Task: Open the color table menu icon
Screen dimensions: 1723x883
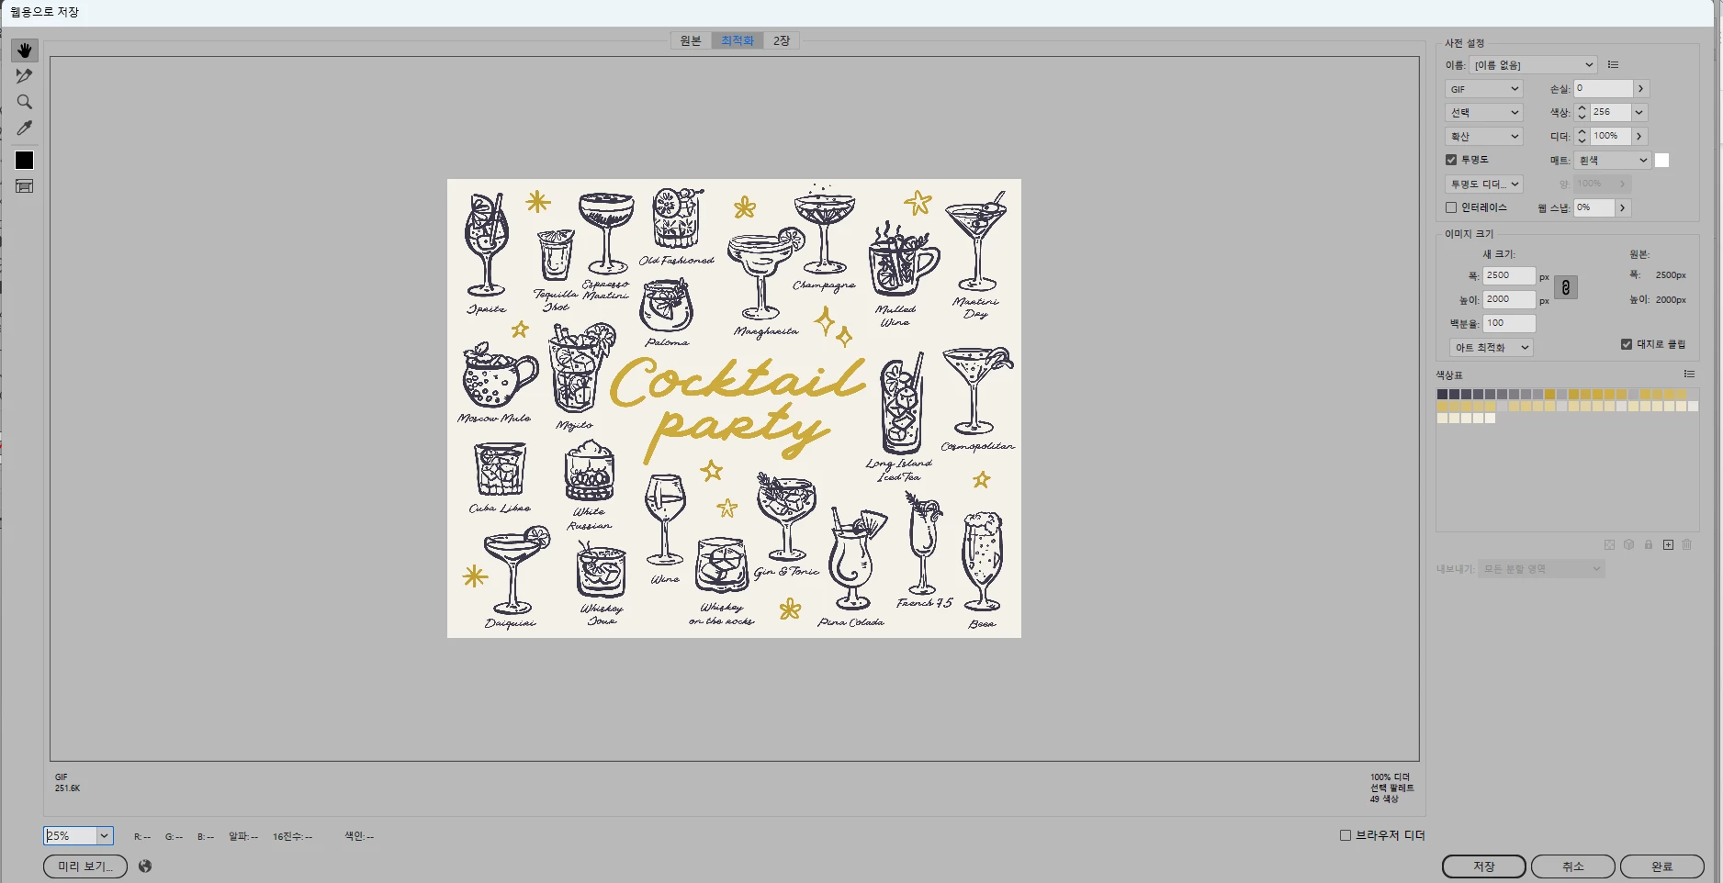Action: coord(1688,374)
